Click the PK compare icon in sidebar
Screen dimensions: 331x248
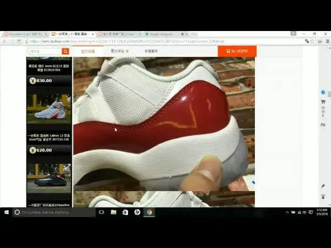coord(323,125)
